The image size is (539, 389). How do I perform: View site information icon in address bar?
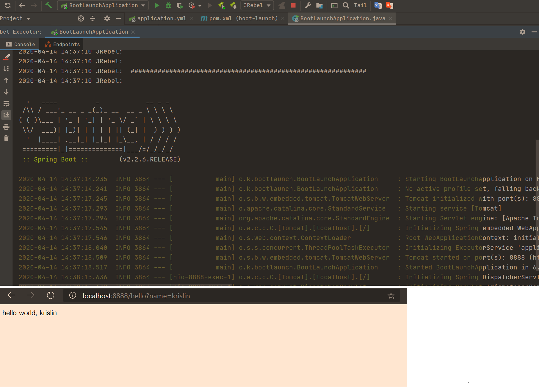click(x=73, y=295)
